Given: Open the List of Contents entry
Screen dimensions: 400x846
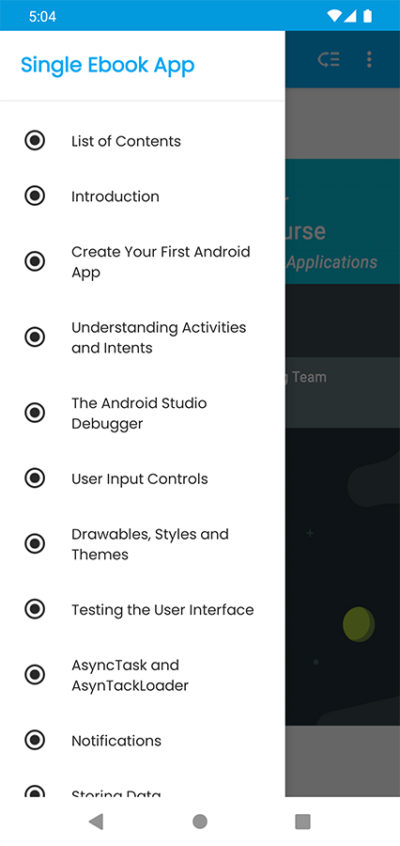Looking at the screenshot, I should 143,141.
